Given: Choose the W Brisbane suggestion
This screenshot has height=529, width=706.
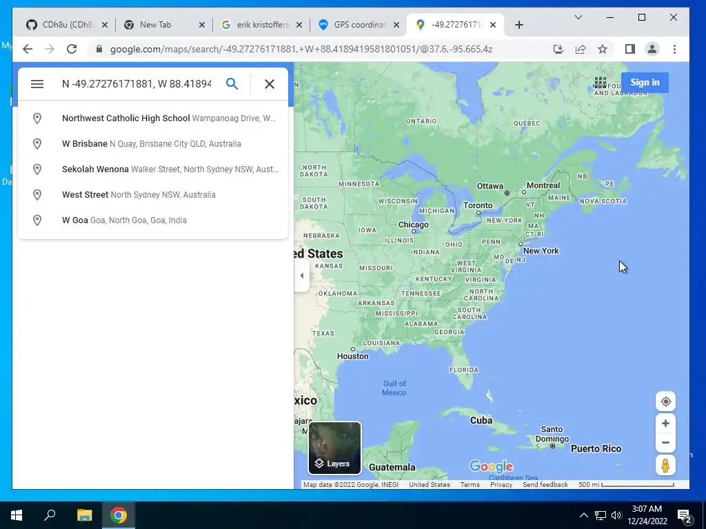Looking at the screenshot, I should [153, 144].
